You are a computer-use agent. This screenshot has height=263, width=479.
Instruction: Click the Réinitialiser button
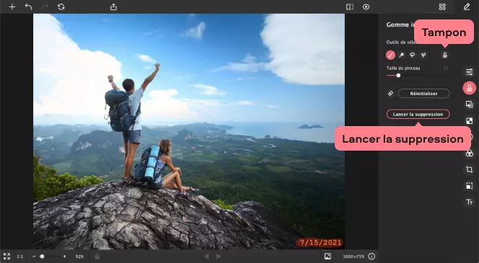click(423, 94)
